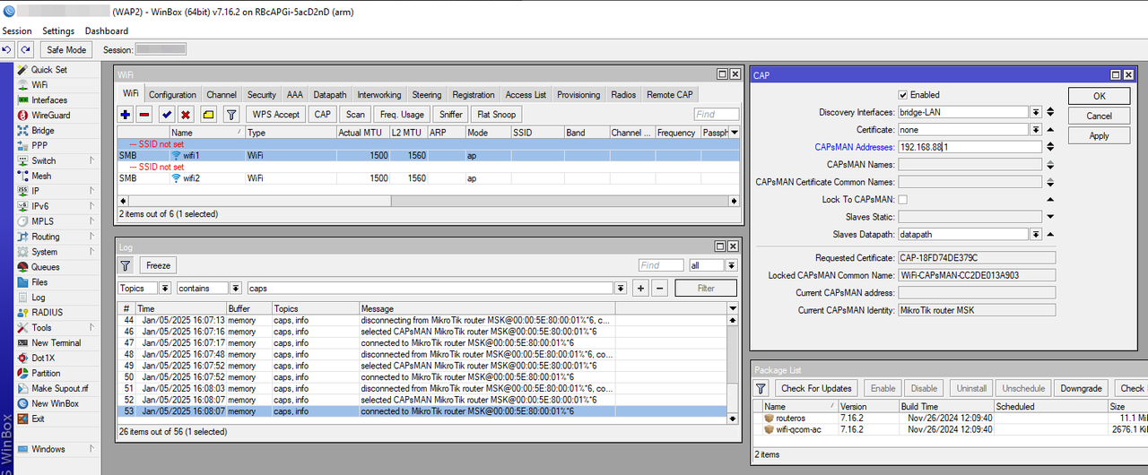
Task: Click New WinBox in the sidebar
Action: (x=55, y=404)
